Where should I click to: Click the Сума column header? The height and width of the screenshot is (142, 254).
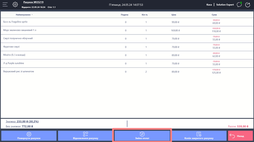(x=214, y=15)
